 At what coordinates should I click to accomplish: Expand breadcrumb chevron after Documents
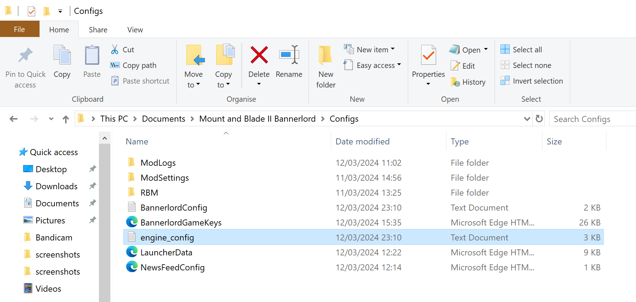[192, 119]
